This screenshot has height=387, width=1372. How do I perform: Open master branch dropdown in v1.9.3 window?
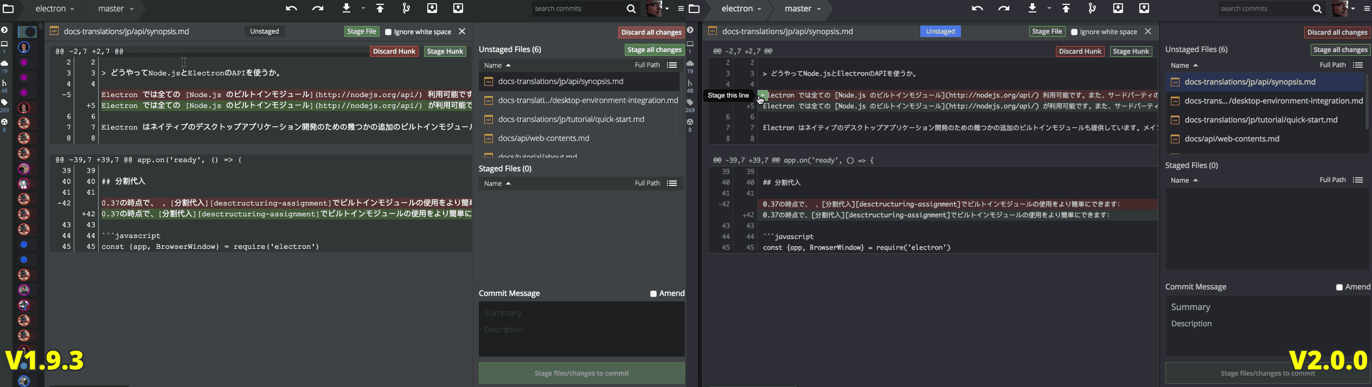[116, 9]
